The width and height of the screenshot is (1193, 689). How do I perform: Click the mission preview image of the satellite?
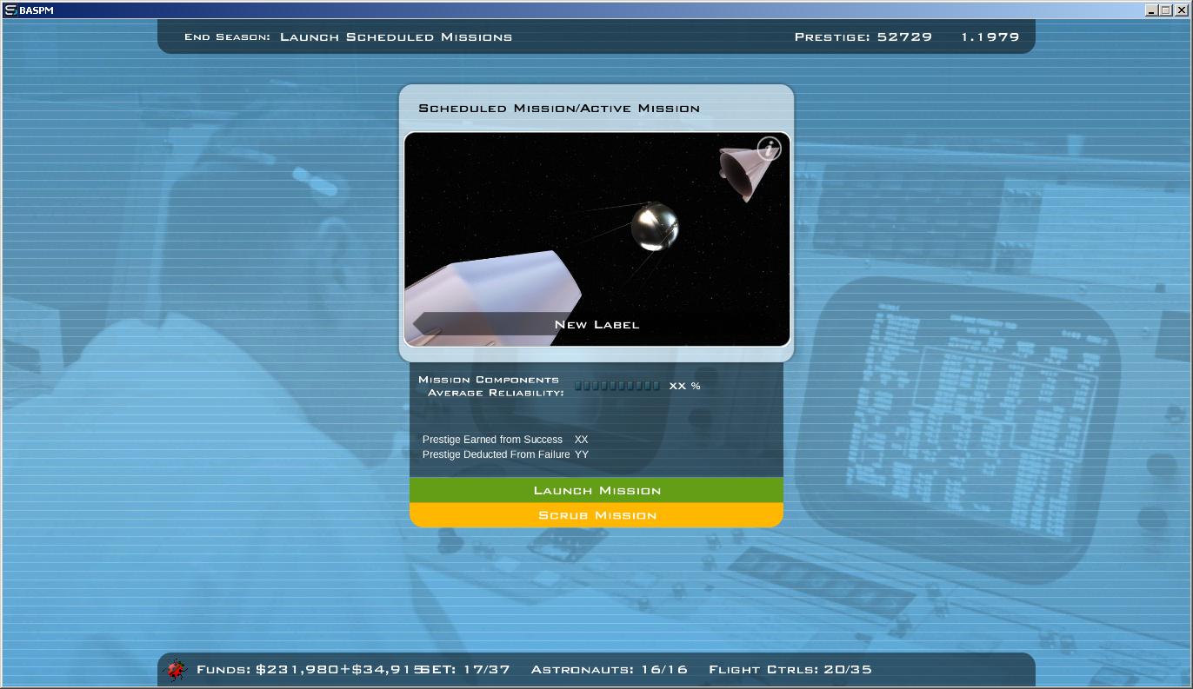click(597, 239)
